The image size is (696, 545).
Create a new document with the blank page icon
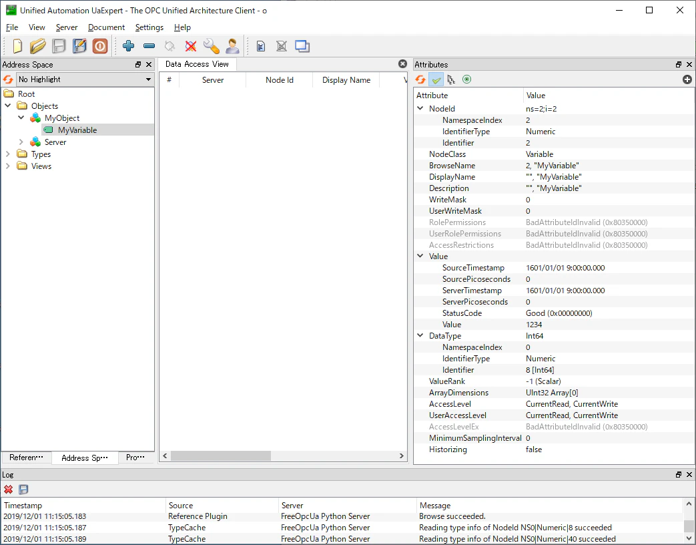coord(17,45)
